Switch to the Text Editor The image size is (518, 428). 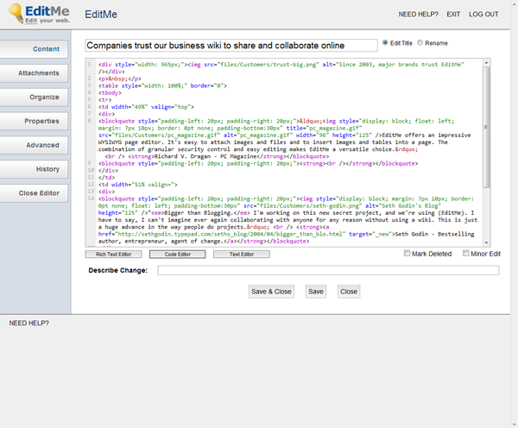pyautogui.click(x=242, y=255)
